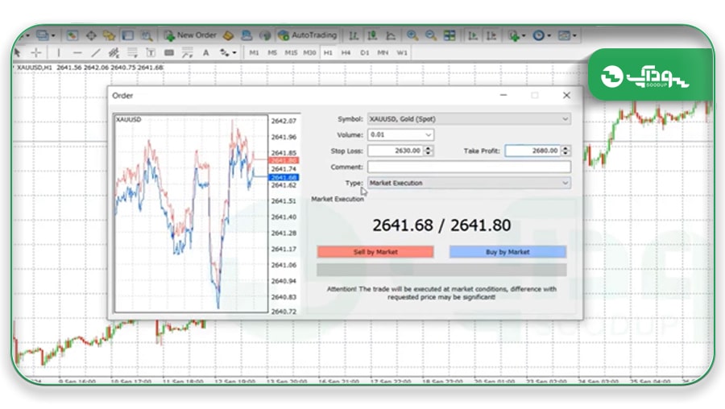
Task: Click the zoom out magnifier icon
Action: [430, 35]
